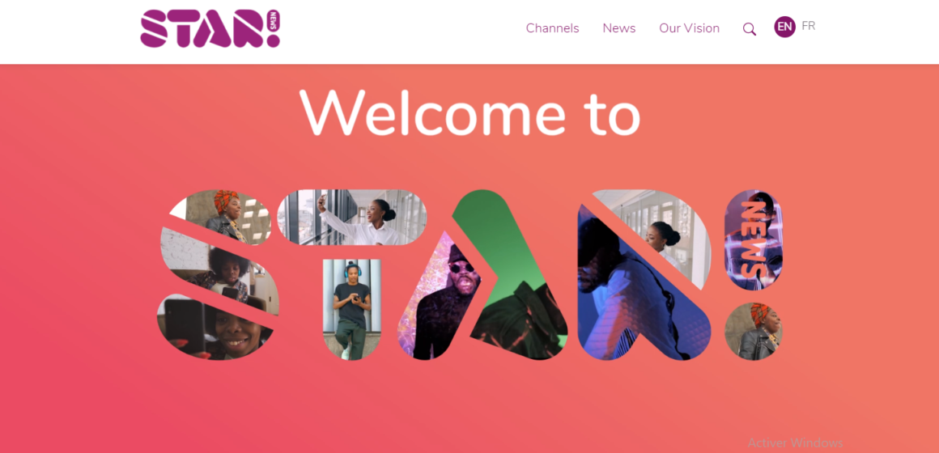The width and height of the screenshot is (939, 453).
Task: Open the search magnifier icon
Action: [x=749, y=29]
